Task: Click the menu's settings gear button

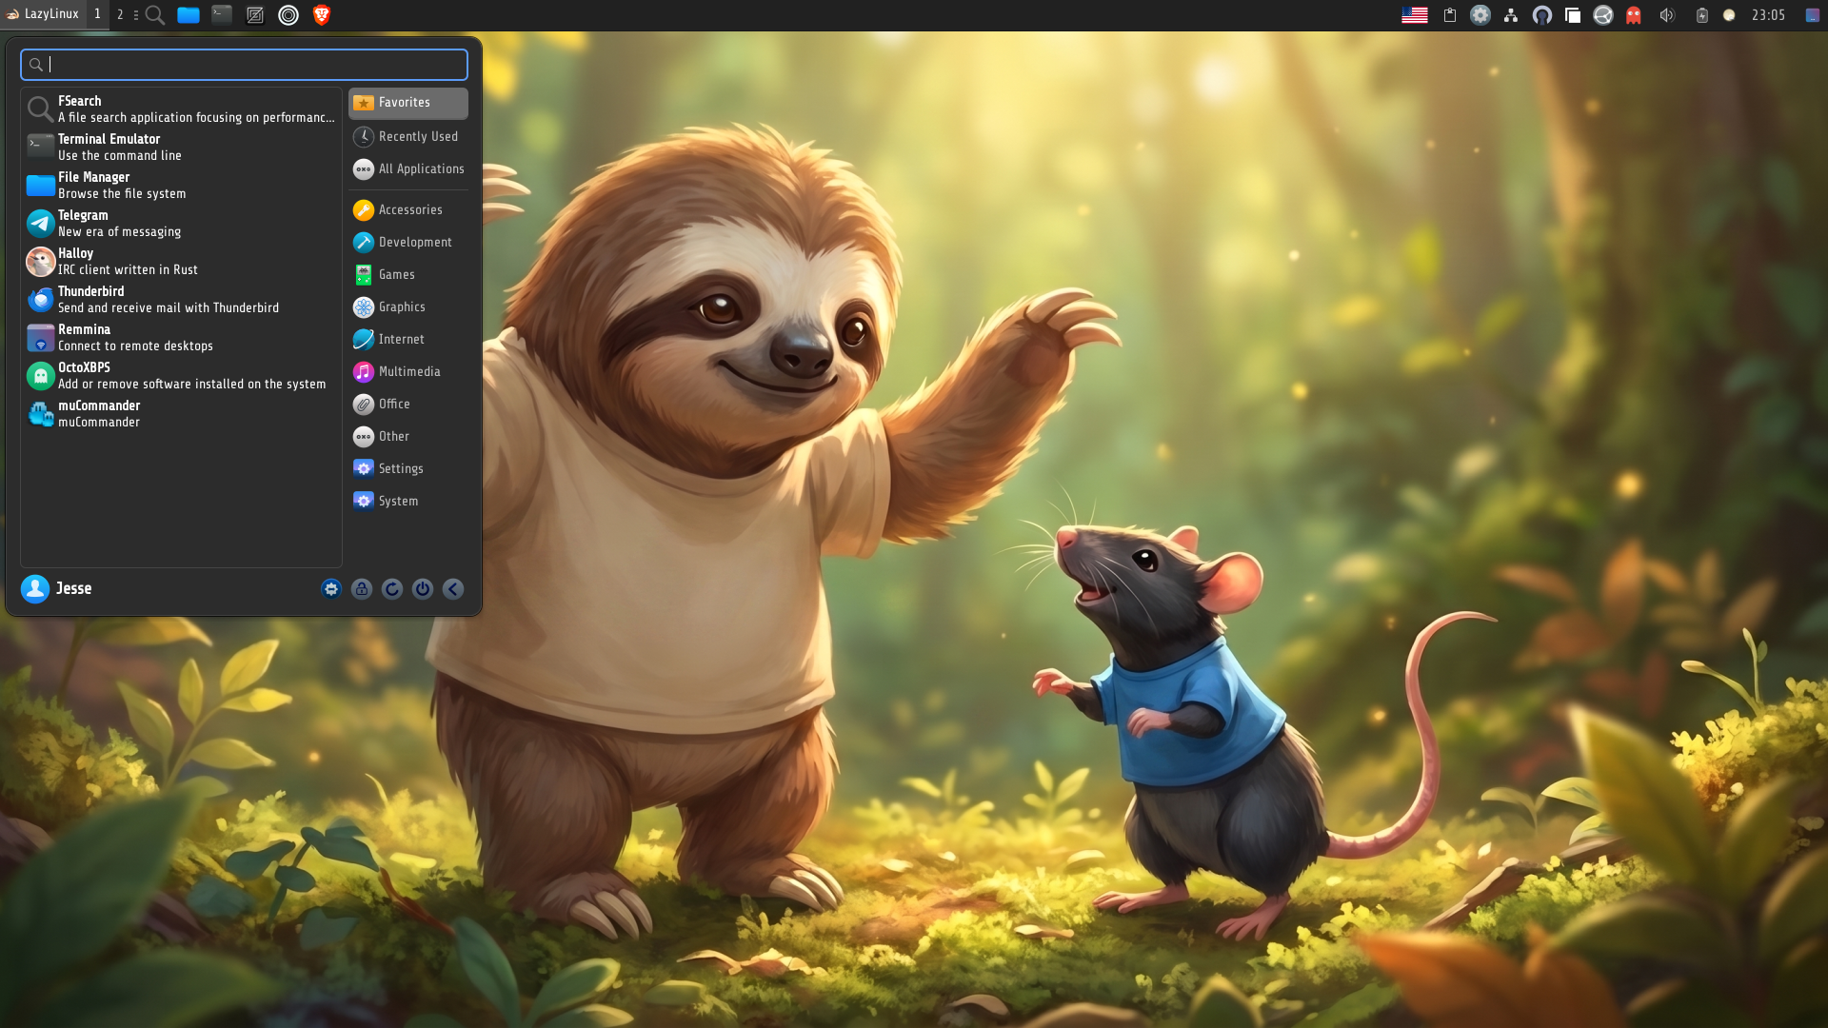Action: (331, 589)
